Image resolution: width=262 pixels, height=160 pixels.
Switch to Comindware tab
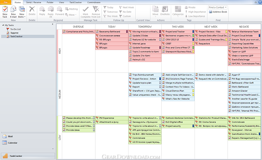[94, 2]
